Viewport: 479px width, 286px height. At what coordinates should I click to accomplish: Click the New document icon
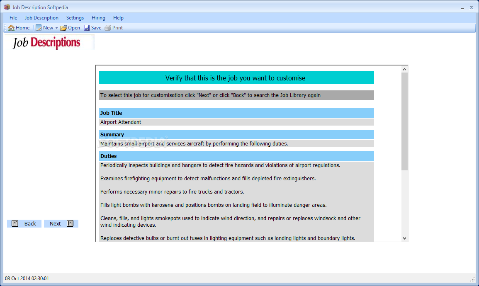click(x=39, y=28)
